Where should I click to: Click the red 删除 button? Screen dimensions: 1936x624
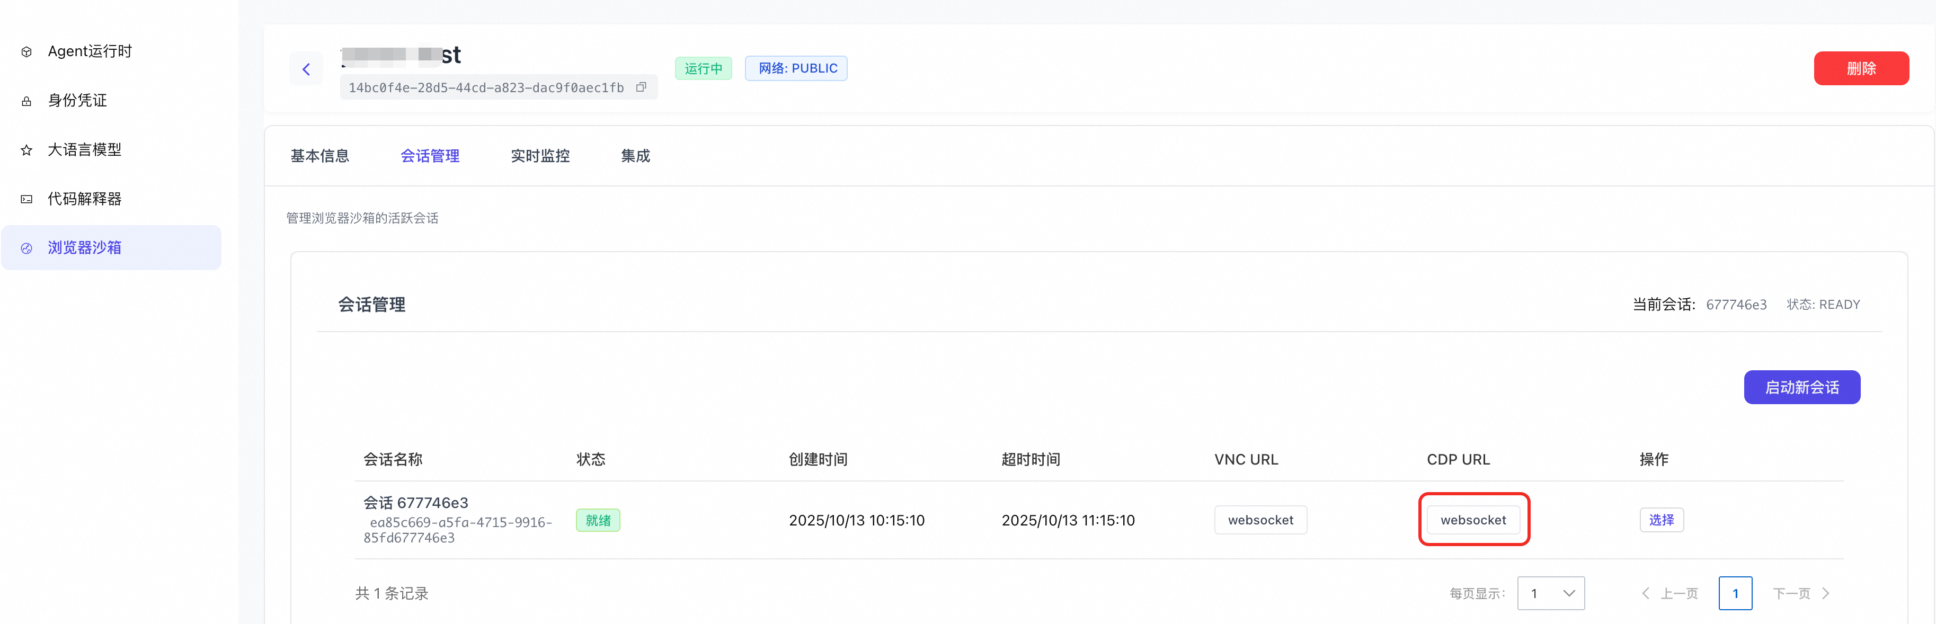(1861, 68)
